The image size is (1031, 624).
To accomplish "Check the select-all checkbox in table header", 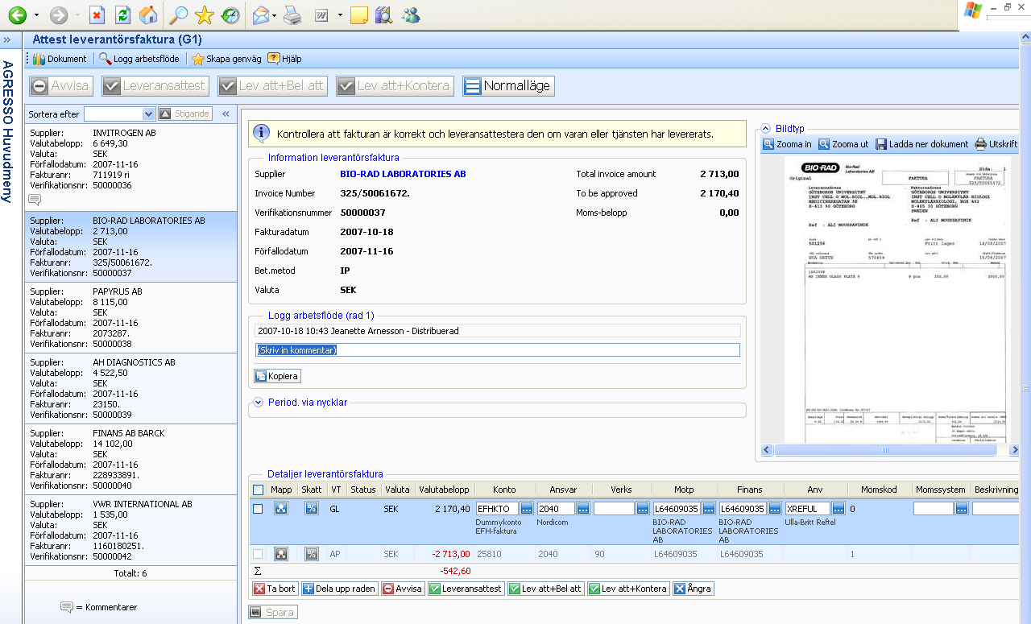I will 258,490.
